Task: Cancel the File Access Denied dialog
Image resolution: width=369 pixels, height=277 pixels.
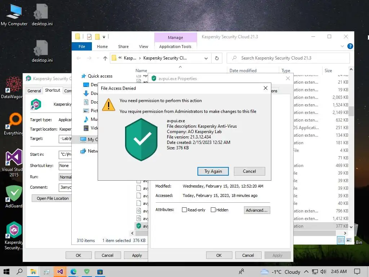Action: (x=249, y=171)
